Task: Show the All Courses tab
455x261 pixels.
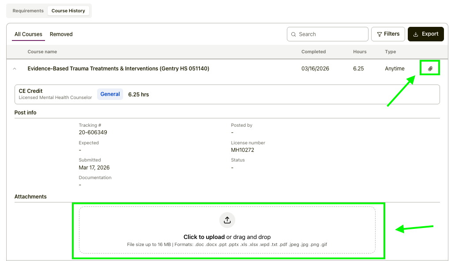Action: [x=28, y=34]
